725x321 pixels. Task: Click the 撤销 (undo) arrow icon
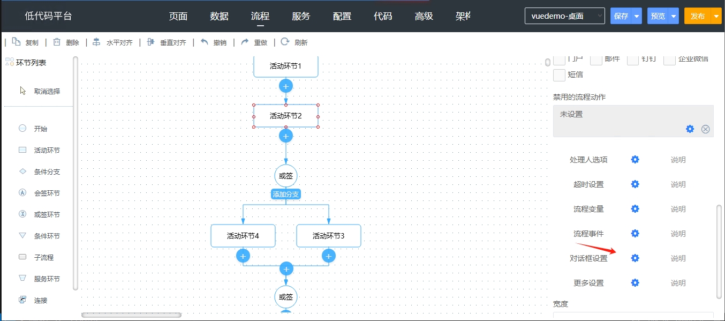(x=204, y=42)
